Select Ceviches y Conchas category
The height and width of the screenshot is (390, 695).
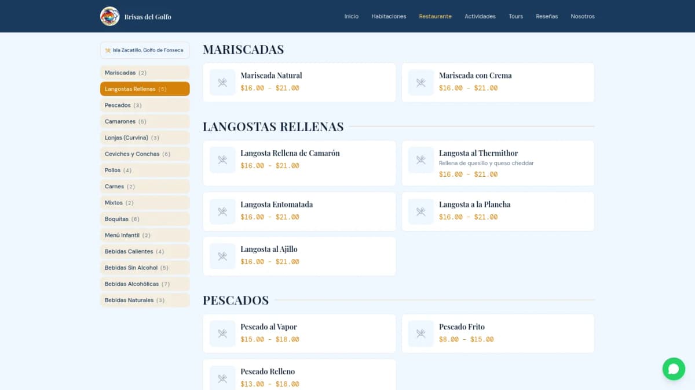[145, 154]
